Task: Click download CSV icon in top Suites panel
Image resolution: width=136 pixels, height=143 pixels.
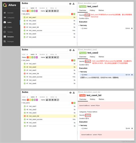Action: coord(73,4)
